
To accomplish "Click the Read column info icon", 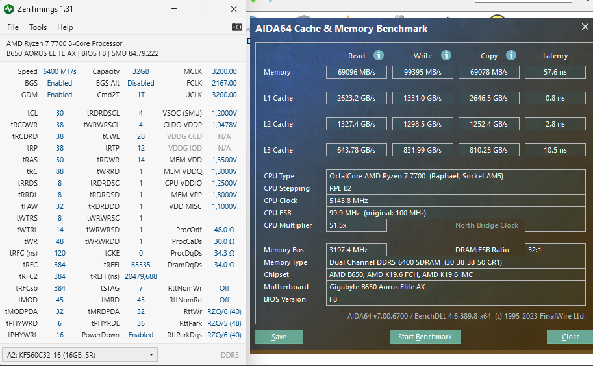I will [x=379, y=56].
